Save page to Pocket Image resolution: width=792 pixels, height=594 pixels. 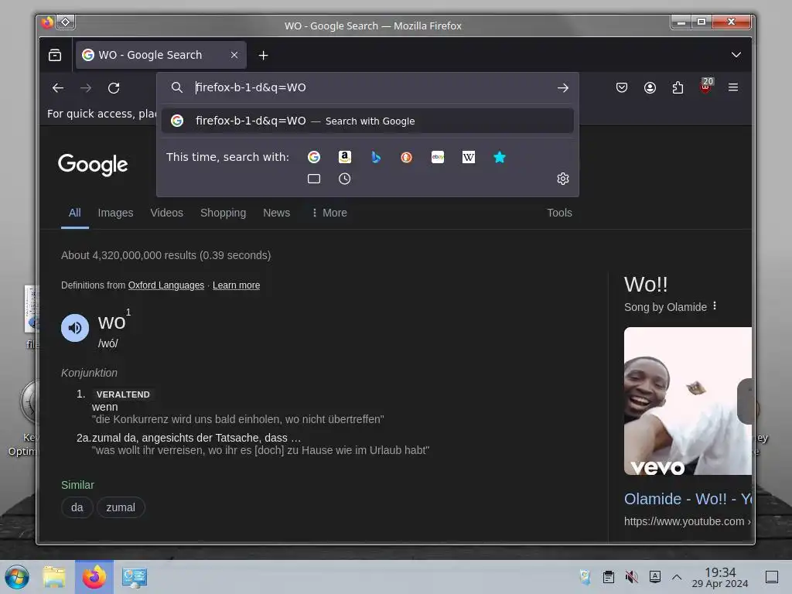622,88
